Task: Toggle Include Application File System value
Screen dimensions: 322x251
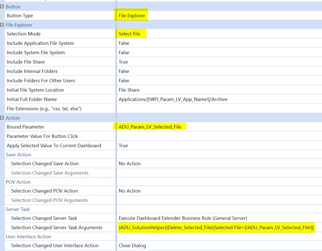Action: [x=219, y=43]
